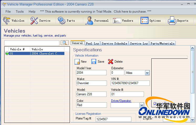
Task: Click the red X Delete icon
Action: 111,62
